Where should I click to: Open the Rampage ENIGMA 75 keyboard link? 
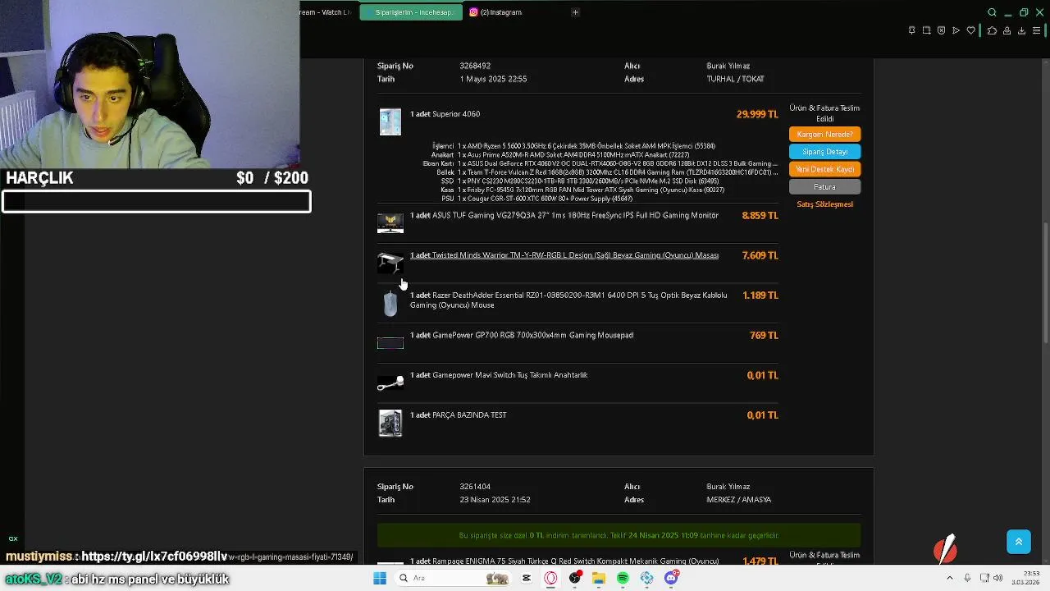point(564,561)
